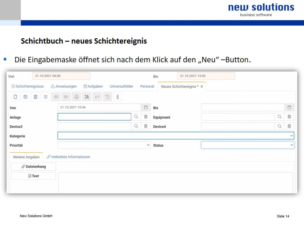Expand the Status dropdown
This screenshot has width=304, height=228.
point(291,145)
